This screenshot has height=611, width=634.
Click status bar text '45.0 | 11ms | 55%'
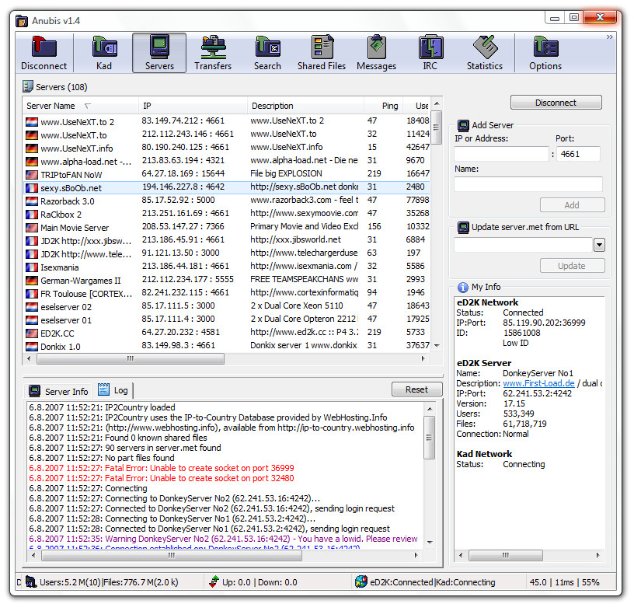click(564, 582)
